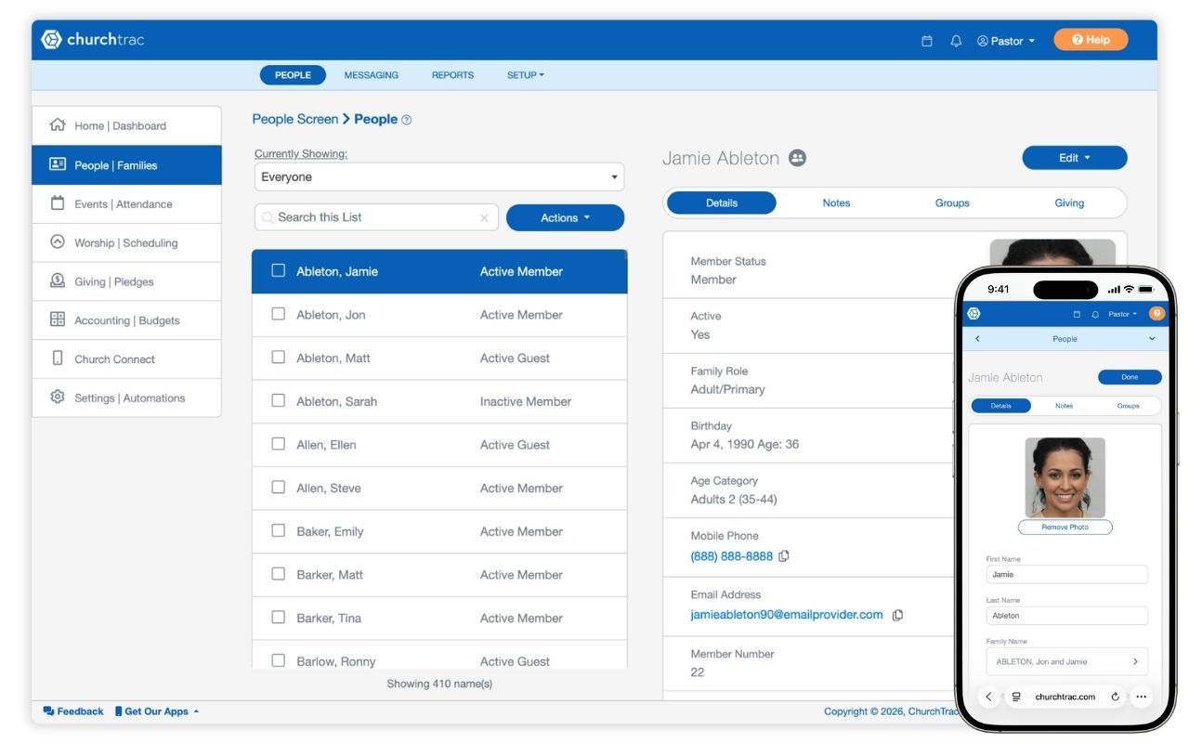This screenshot has height=743, width=1189.
Task: Clear the Search this List field
Action: (x=484, y=218)
